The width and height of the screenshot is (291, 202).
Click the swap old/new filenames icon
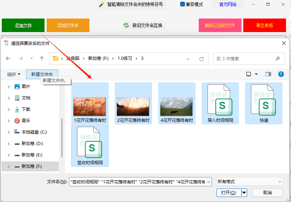126,25
